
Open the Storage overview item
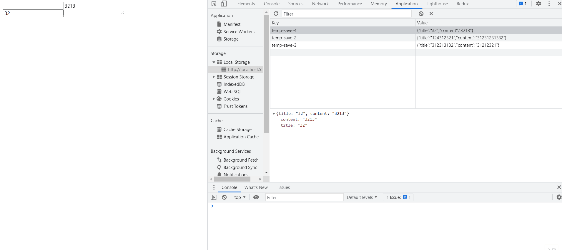click(231, 39)
